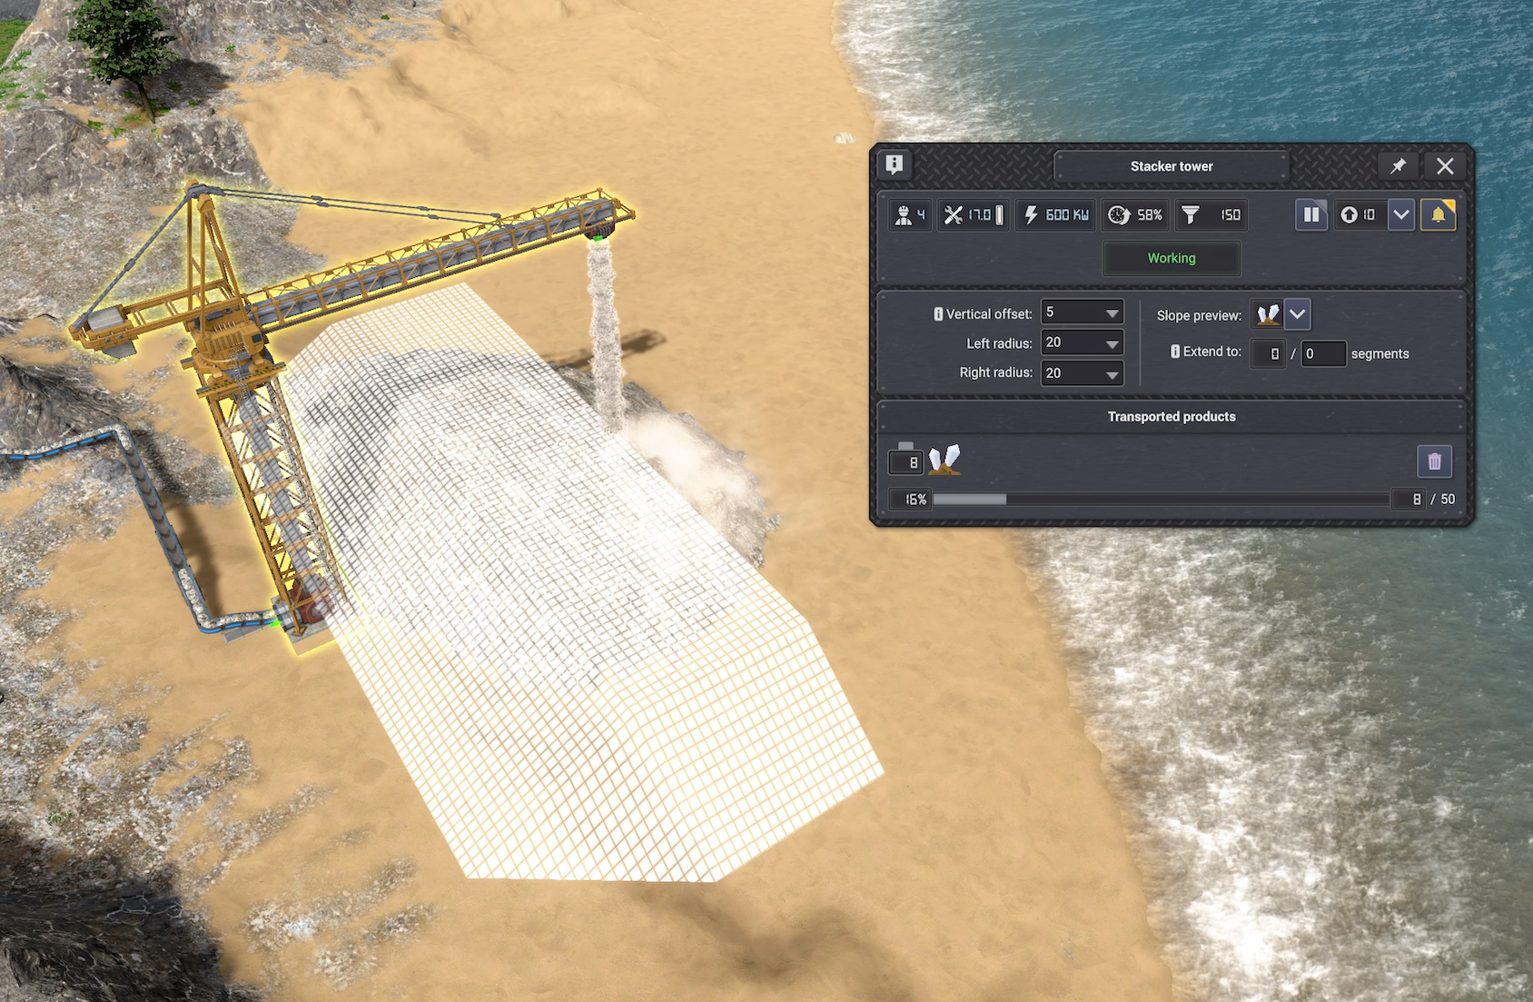
Task: Click the 600 KW power indicator
Action: 1055,215
